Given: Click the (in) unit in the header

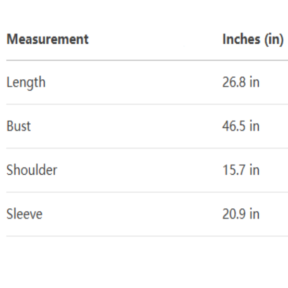Looking at the screenshot, I should [272, 39].
